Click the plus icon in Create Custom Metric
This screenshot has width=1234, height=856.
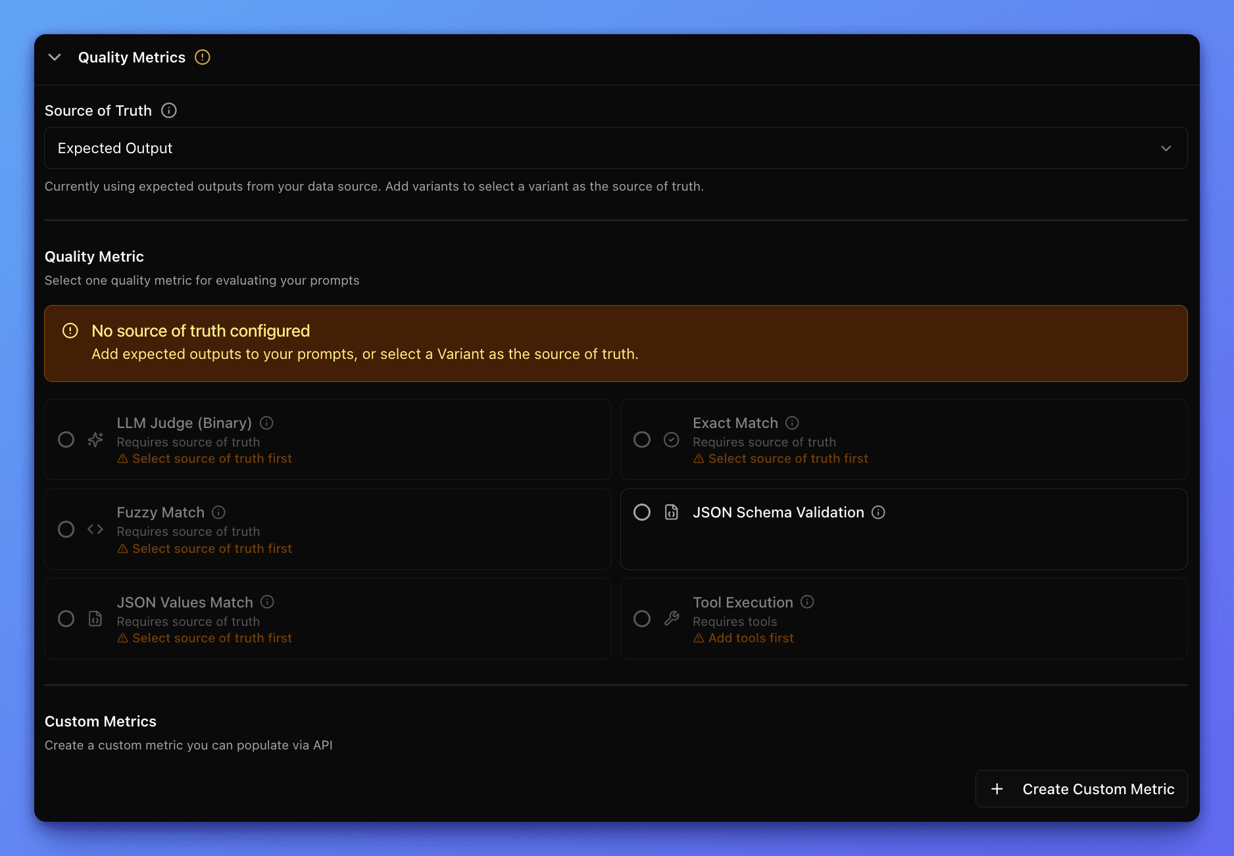pos(997,788)
